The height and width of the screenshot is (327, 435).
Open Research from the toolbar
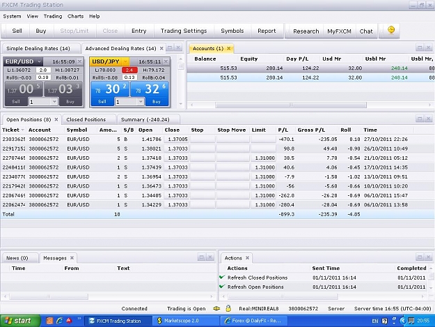pyautogui.click(x=306, y=31)
